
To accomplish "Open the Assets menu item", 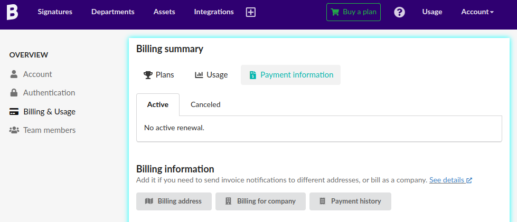I will (x=164, y=12).
